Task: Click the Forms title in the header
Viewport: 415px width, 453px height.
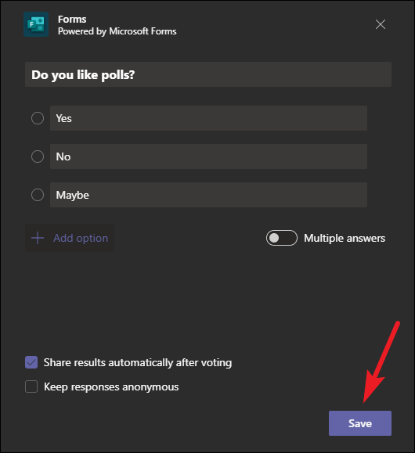Action: tap(72, 19)
